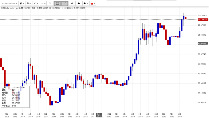
Task: Click the 收盘 value 83.37500 in info box
Action: (16, 103)
